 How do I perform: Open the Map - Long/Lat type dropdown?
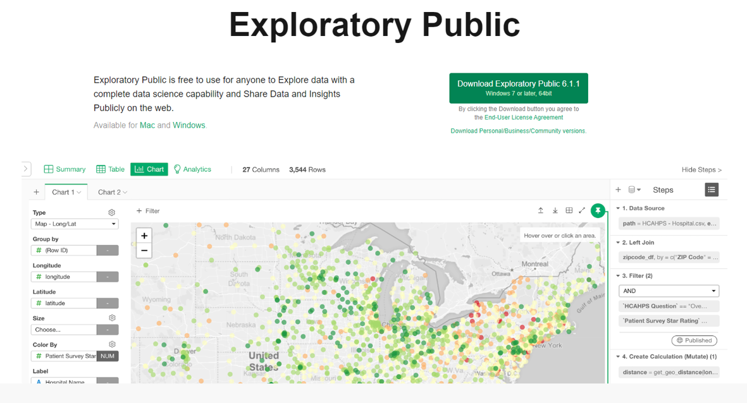[75, 224]
